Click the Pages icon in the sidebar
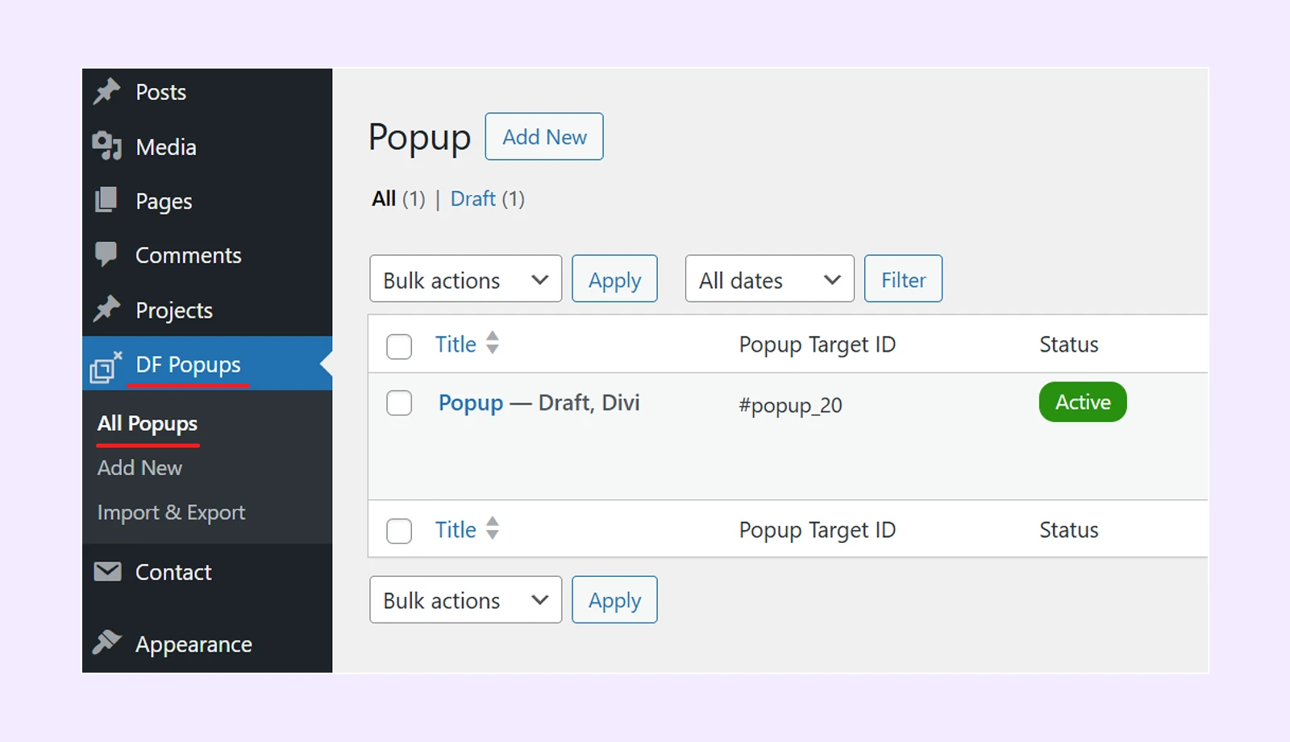 (x=106, y=200)
